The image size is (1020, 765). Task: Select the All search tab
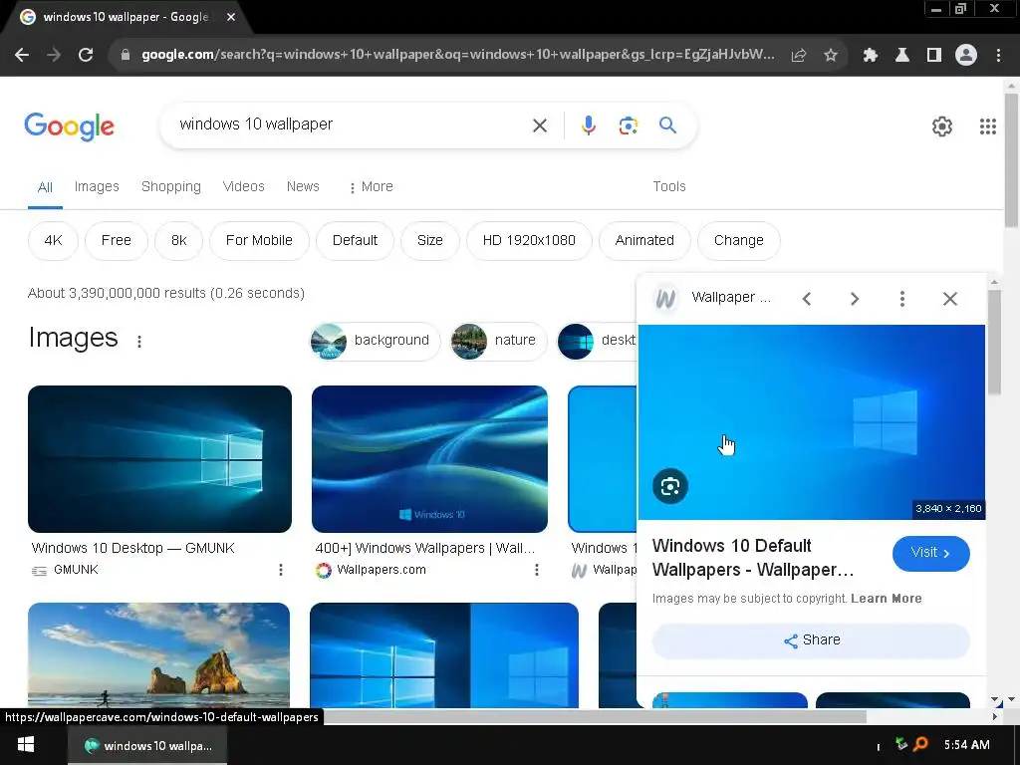(x=45, y=187)
